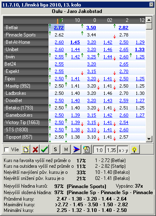
Task: Open Betfair 3.50 draw odds link
Action: coord(91,28)
